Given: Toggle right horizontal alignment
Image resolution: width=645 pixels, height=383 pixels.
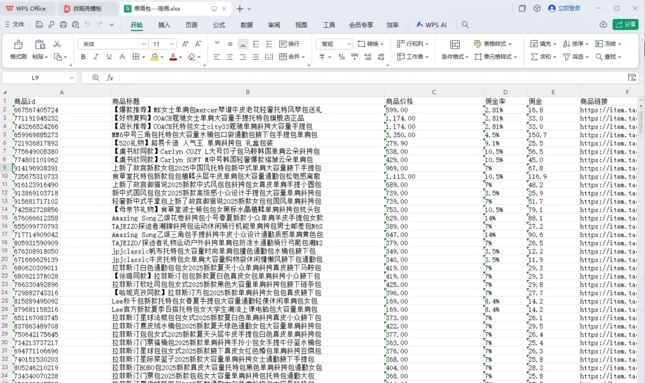Looking at the screenshot, I should pos(243,57).
